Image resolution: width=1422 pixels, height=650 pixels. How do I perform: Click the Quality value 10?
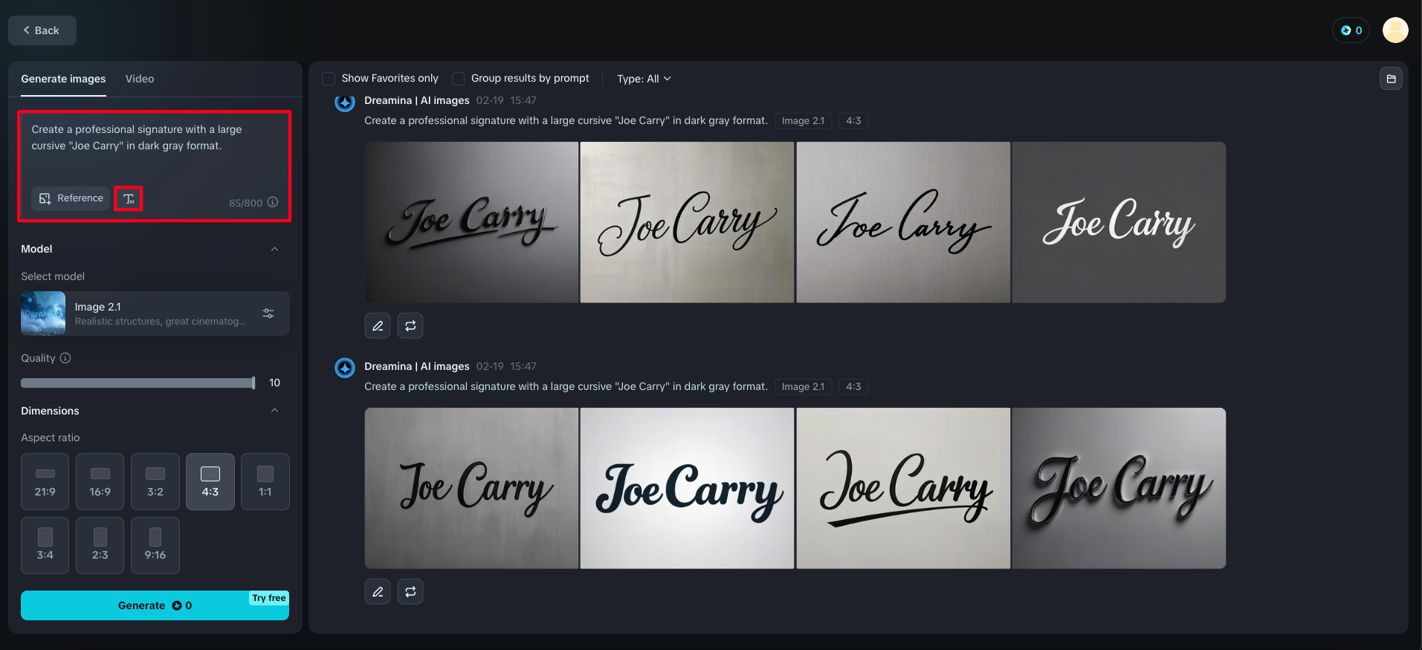pyautogui.click(x=274, y=383)
